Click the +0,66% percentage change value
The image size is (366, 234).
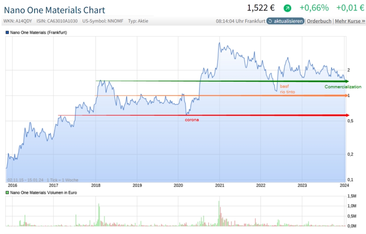point(314,8)
